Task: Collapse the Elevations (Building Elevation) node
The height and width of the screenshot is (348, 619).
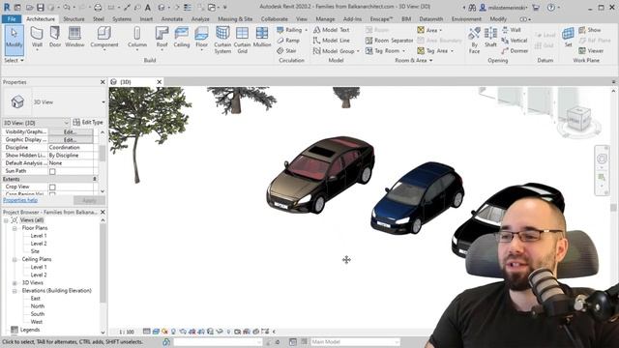Action: point(15,291)
